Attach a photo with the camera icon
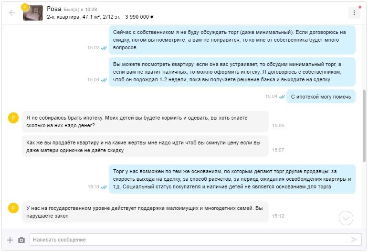 [21, 240]
